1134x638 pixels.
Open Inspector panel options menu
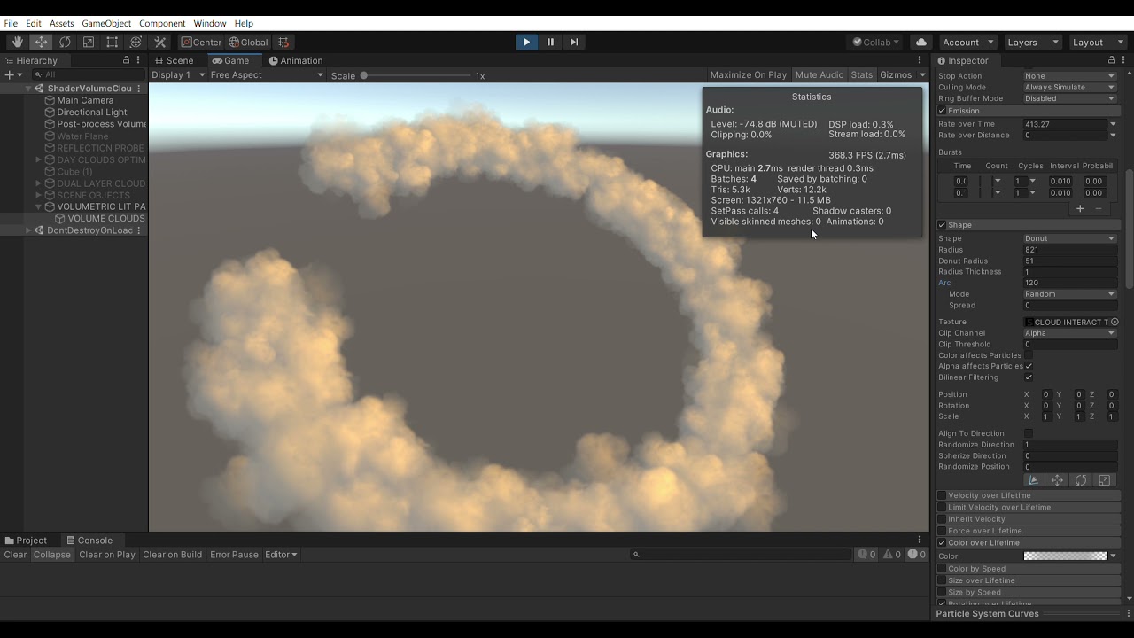1123,60
